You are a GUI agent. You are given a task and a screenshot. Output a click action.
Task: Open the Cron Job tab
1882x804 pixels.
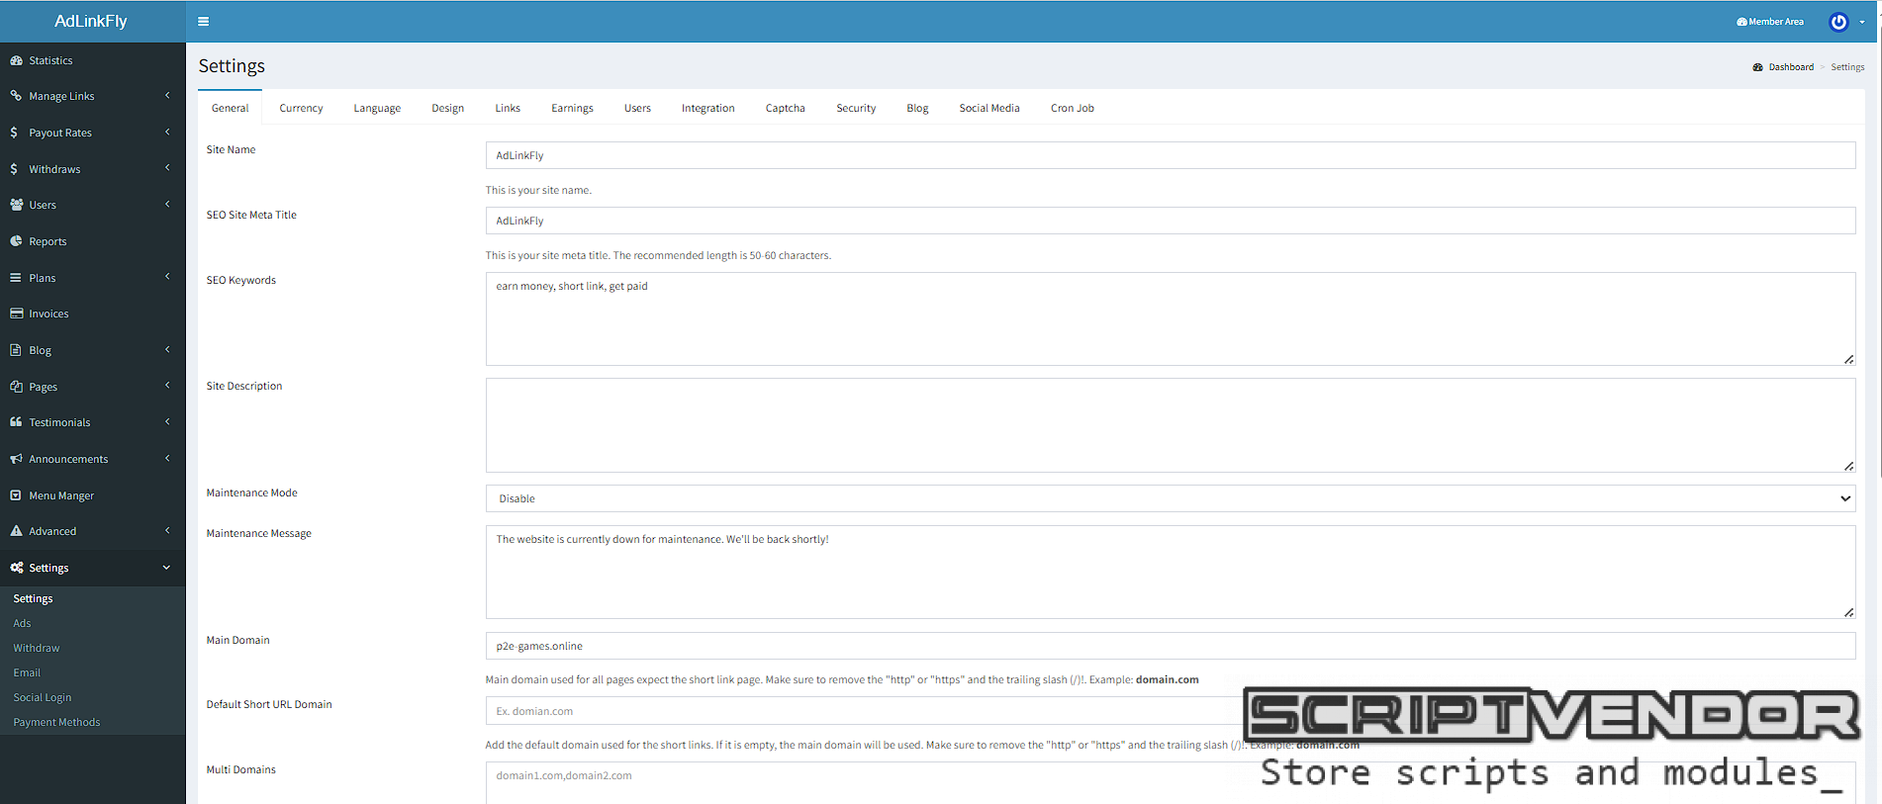point(1072,108)
